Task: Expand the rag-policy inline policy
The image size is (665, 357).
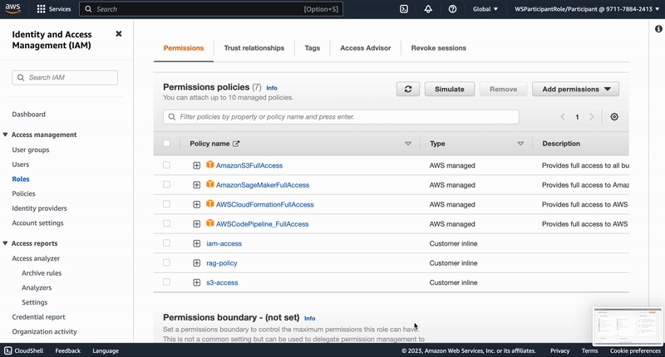Action: pyautogui.click(x=197, y=263)
